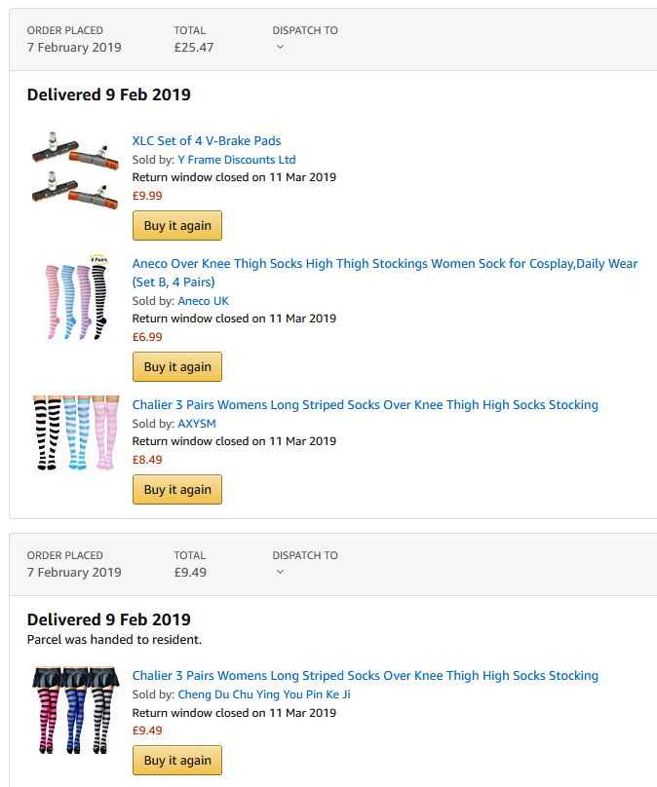
Task: Visit Cheng Du Chu Ying You Pin Ke Ji seller
Action: coord(264,694)
